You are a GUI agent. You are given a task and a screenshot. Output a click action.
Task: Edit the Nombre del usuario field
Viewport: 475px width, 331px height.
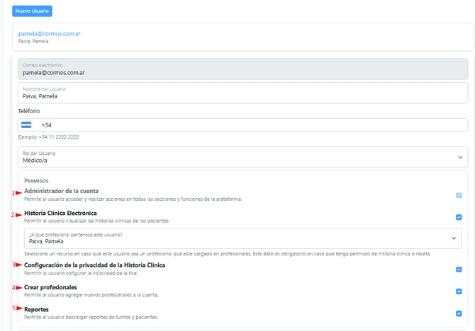(242, 93)
